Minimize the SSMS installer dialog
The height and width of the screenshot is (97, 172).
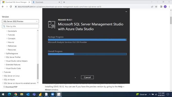(126, 12)
